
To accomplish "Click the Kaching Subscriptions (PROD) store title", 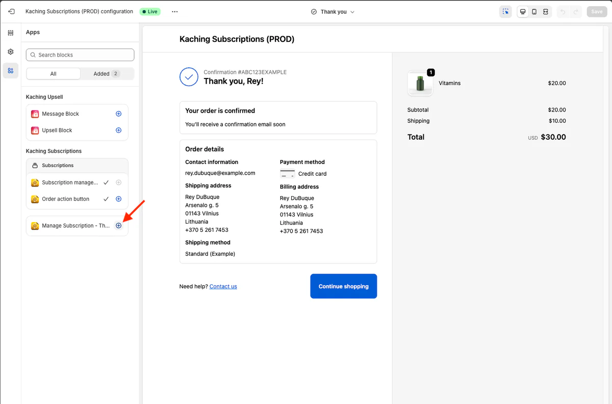I will click(237, 39).
